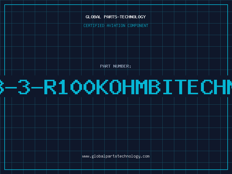Click the 'PART NUMBER:' label
The image size is (232, 174).
[x=116, y=66]
